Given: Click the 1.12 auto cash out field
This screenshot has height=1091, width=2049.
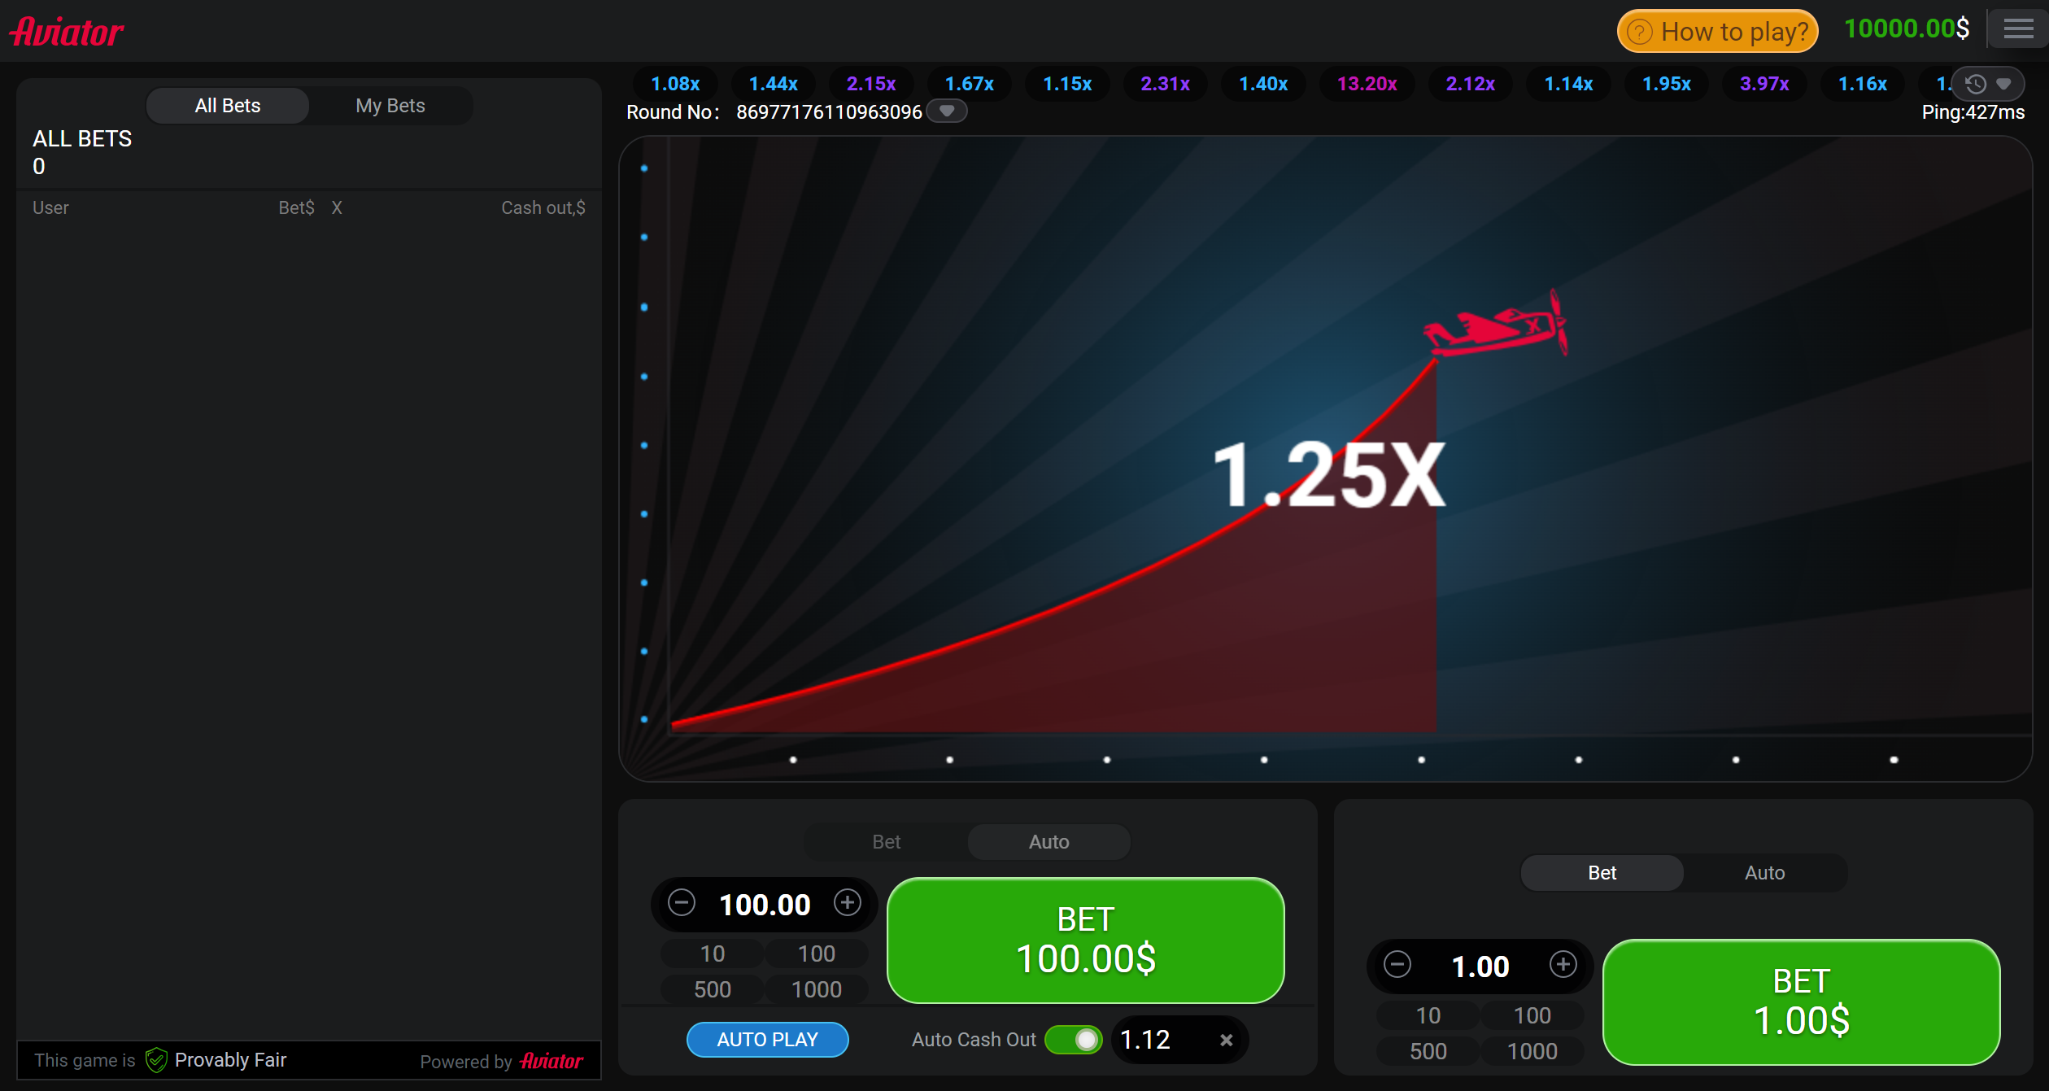Looking at the screenshot, I should [x=1155, y=1040].
